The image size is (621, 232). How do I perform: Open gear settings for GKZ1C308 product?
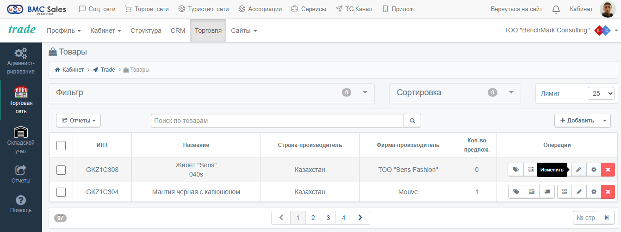(594, 170)
